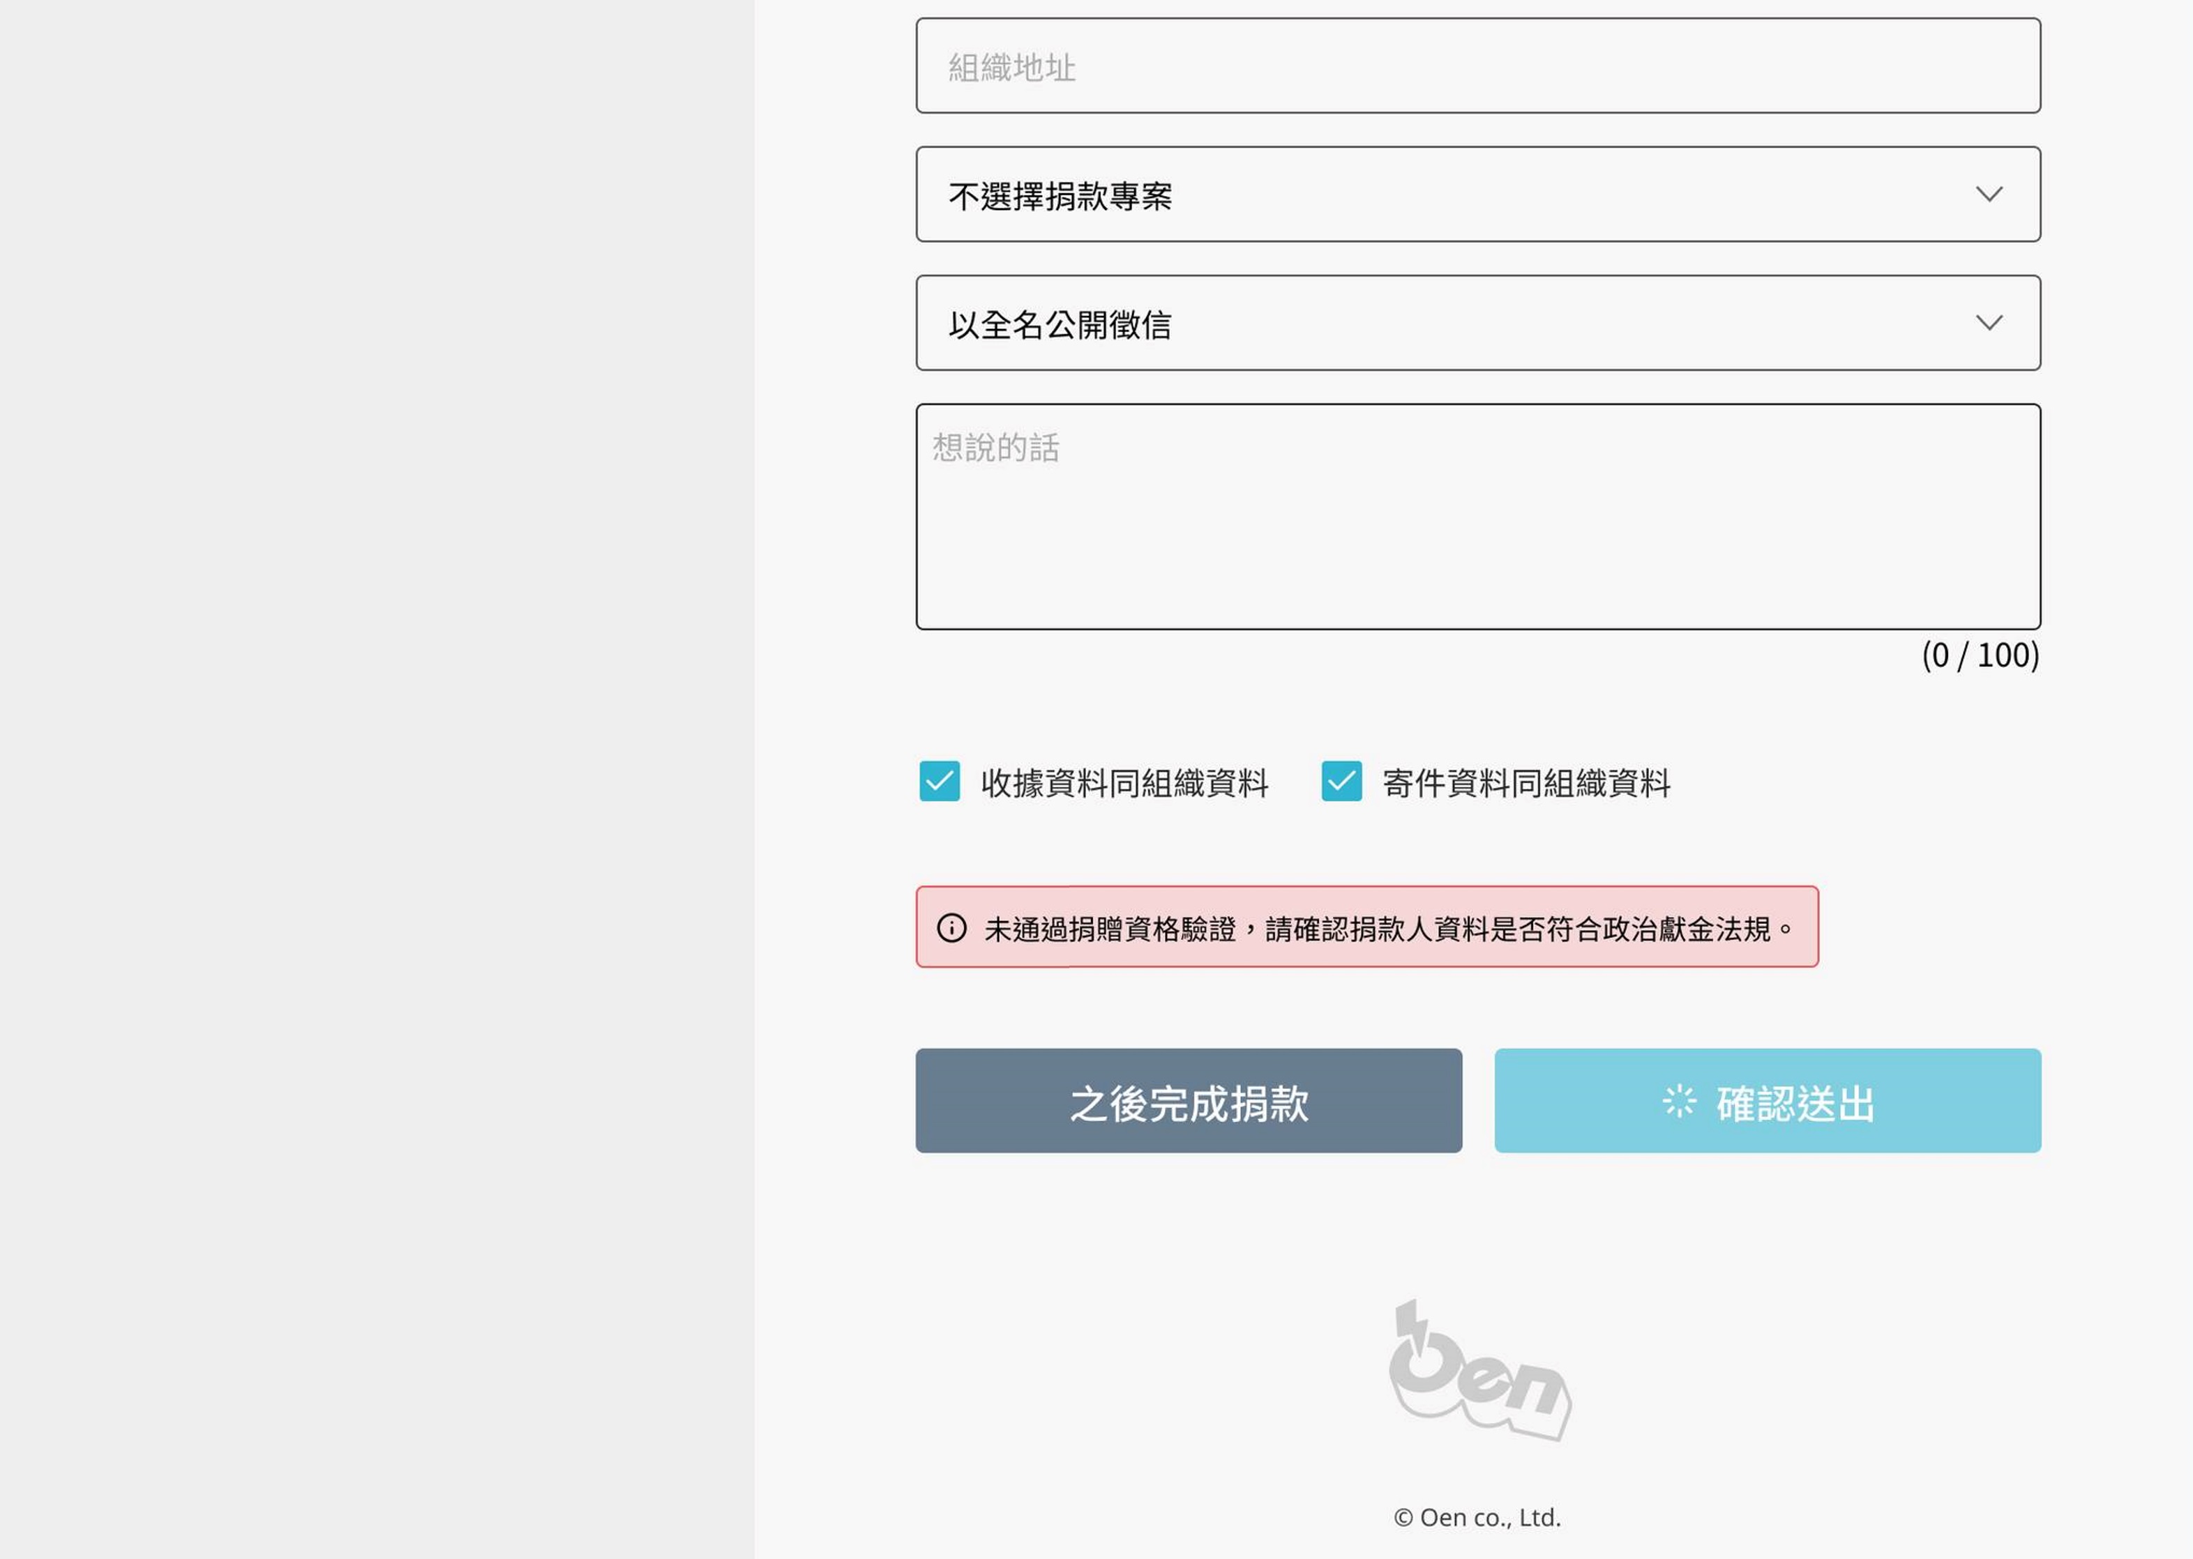Click the 確認送出 submit button
Viewport: 2193px width, 1559px height.
1768,1100
